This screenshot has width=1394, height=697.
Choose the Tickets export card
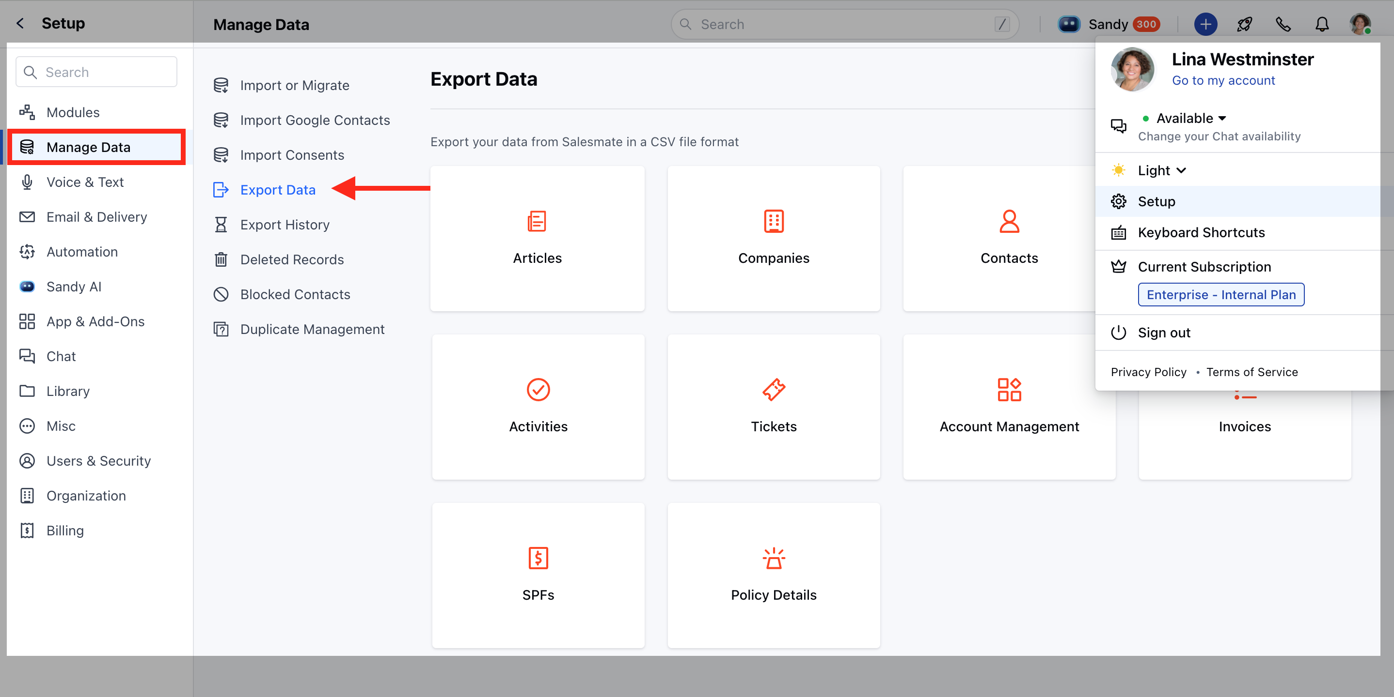coord(774,407)
